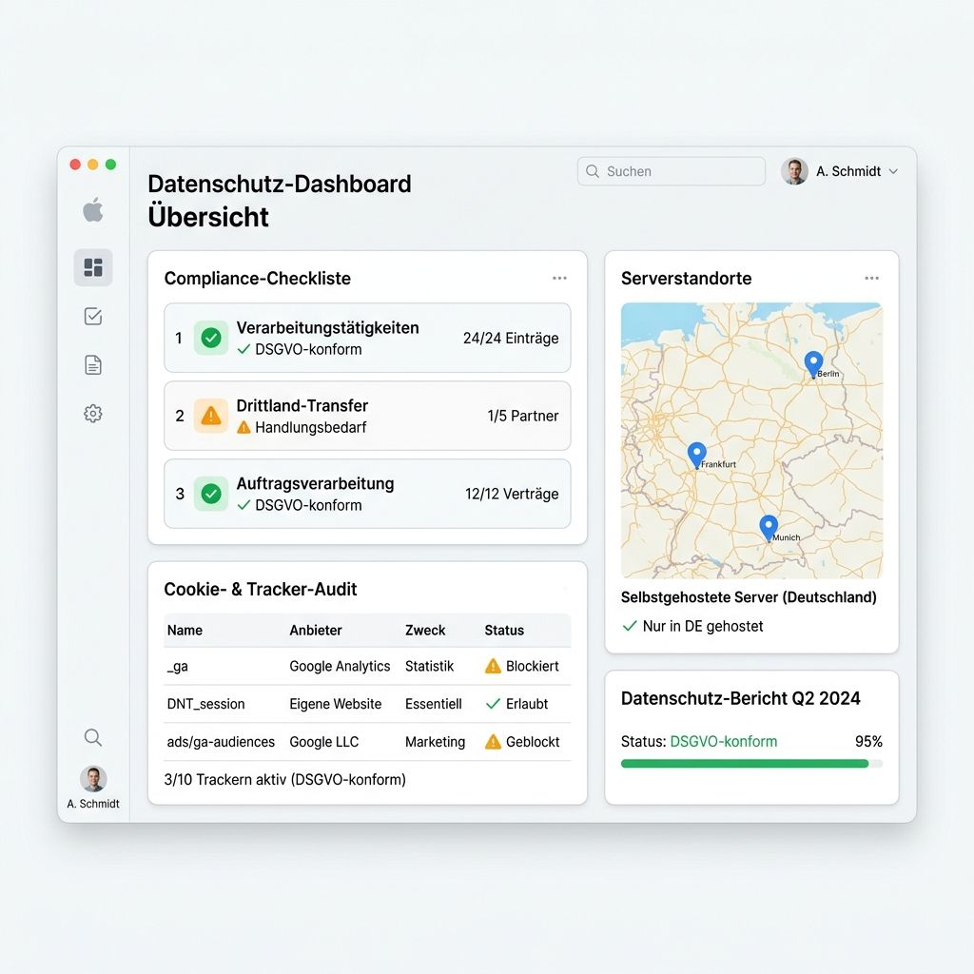Open the Verarbeitungstätigkeiten checklist row
This screenshot has height=974, width=974.
tap(367, 338)
